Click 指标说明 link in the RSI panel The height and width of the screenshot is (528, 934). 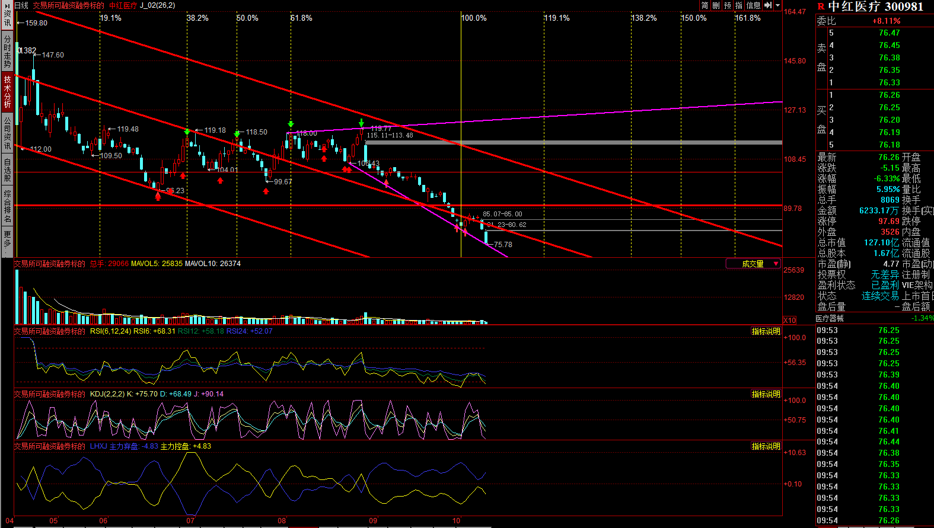coord(766,332)
